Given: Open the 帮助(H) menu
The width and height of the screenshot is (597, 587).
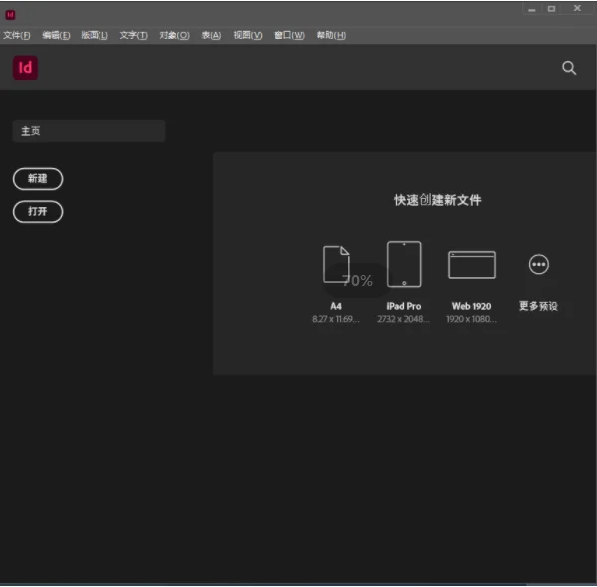Looking at the screenshot, I should [x=331, y=36].
